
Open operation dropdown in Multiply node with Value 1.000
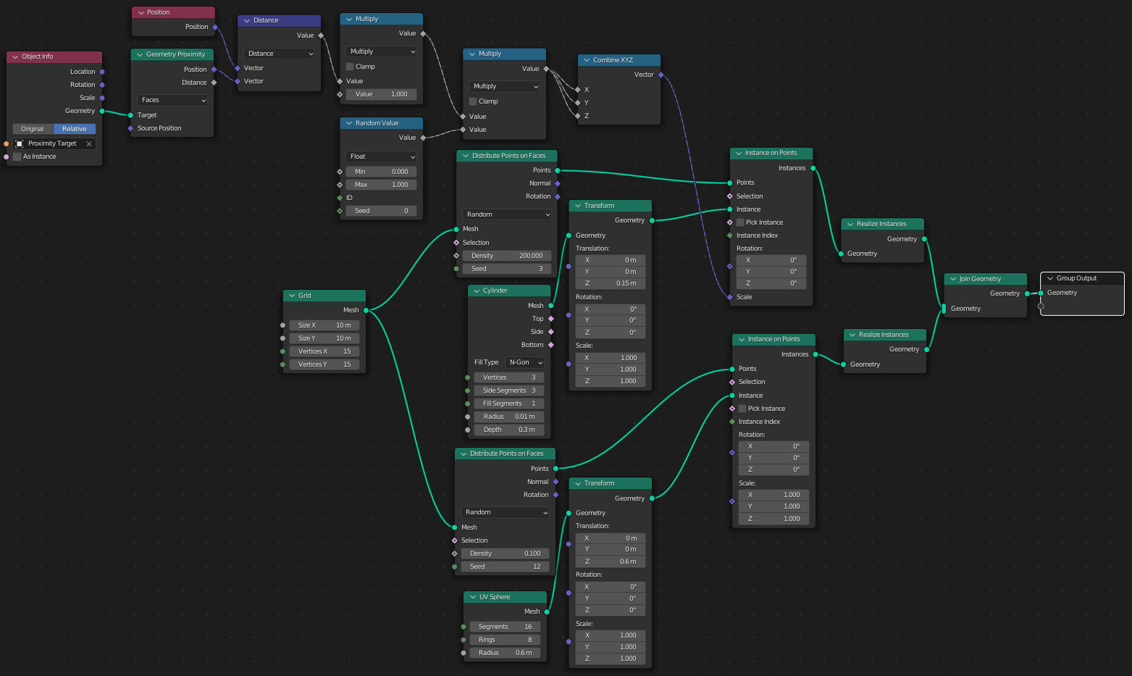[x=381, y=51]
